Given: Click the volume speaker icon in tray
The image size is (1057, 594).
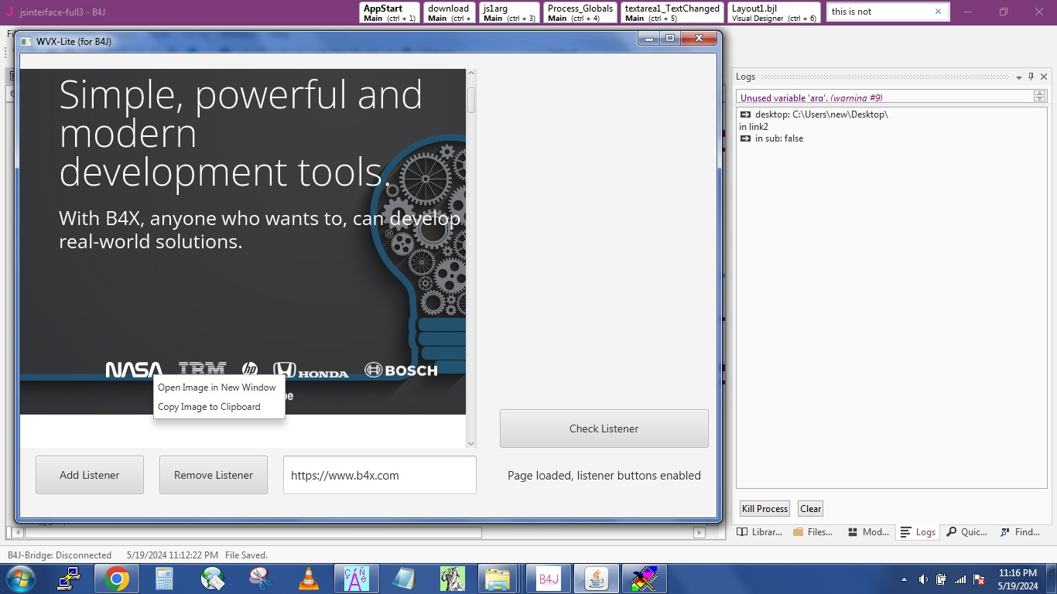Looking at the screenshot, I should [x=923, y=579].
